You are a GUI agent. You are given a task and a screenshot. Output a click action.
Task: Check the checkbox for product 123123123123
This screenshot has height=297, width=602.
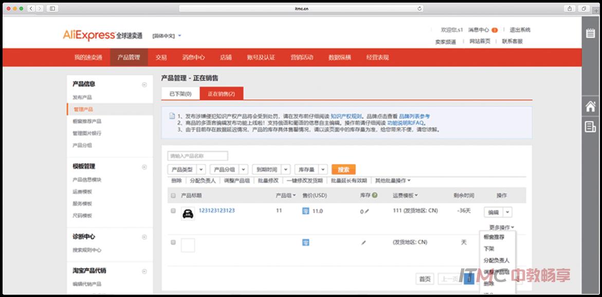[x=173, y=211]
